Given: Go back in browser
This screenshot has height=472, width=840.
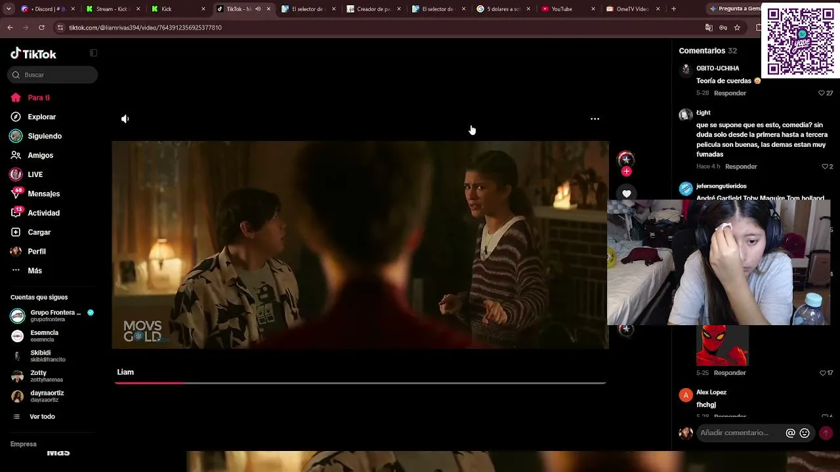Looking at the screenshot, I should (x=10, y=28).
